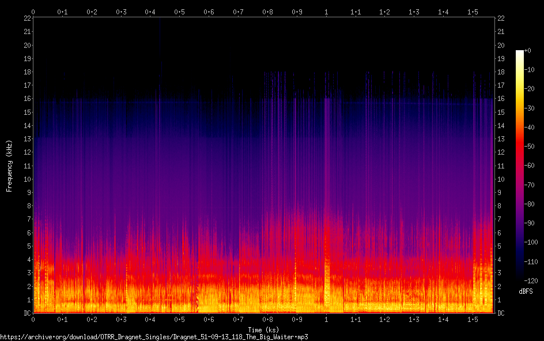Select the dBFS label below the color bar
Viewport: 544px width, 341px height.
(x=526, y=291)
